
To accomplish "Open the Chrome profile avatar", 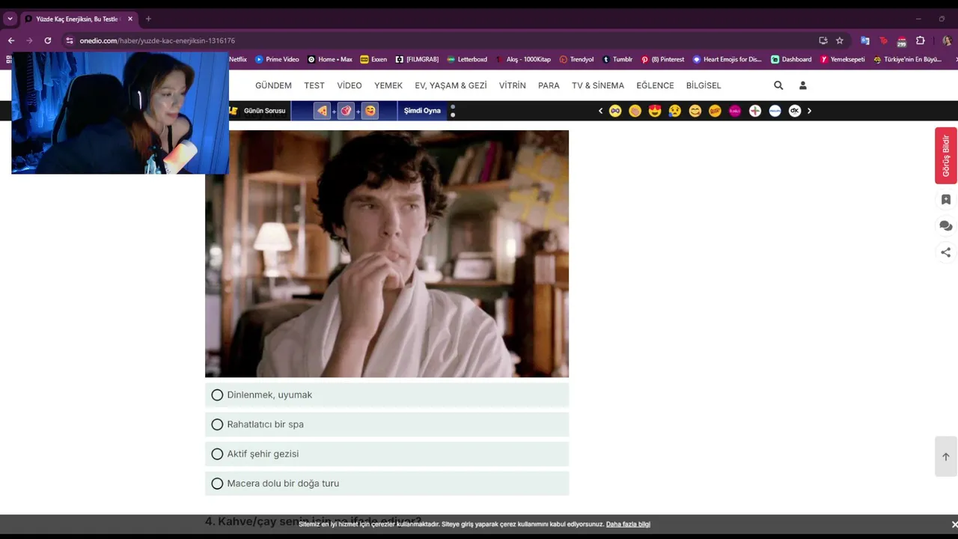I will point(947,40).
